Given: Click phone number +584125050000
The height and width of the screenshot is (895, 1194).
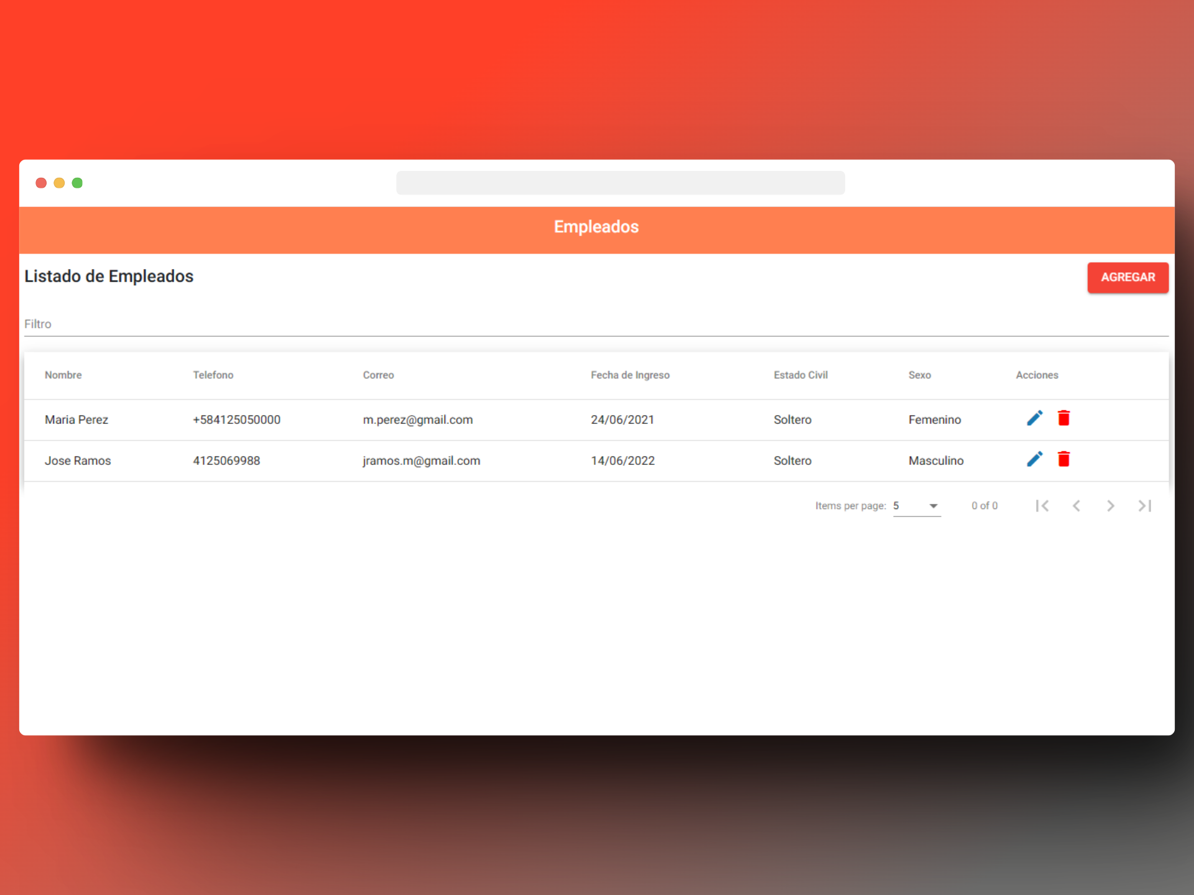Looking at the screenshot, I should click(x=236, y=420).
